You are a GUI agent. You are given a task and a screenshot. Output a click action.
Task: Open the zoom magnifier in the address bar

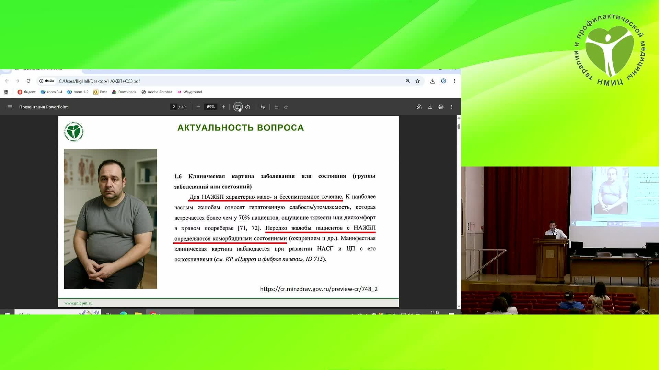tap(408, 81)
